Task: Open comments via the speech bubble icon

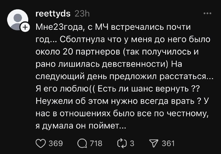Action: click(83, 144)
